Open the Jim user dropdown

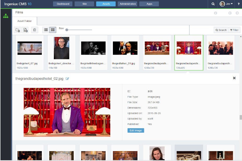(229, 4)
